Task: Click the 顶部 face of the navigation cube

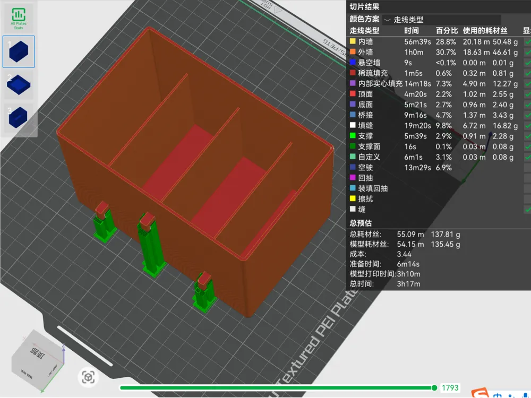Action: (x=38, y=353)
